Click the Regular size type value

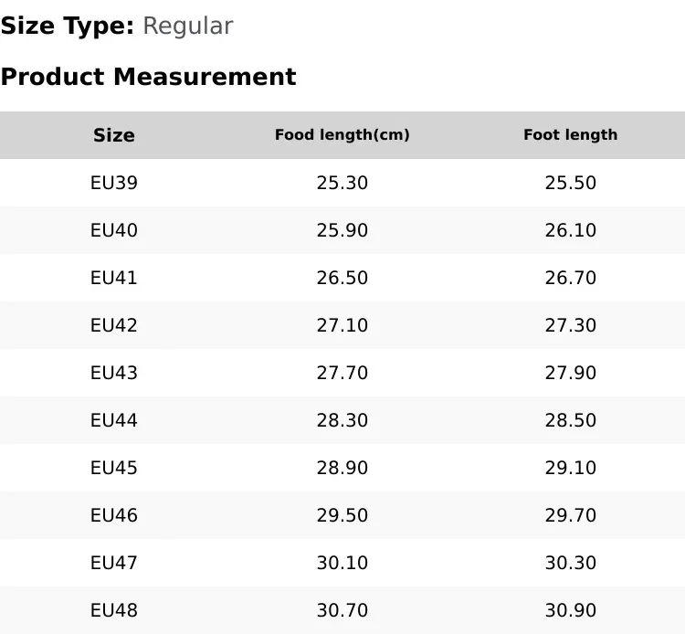coord(187,26)
